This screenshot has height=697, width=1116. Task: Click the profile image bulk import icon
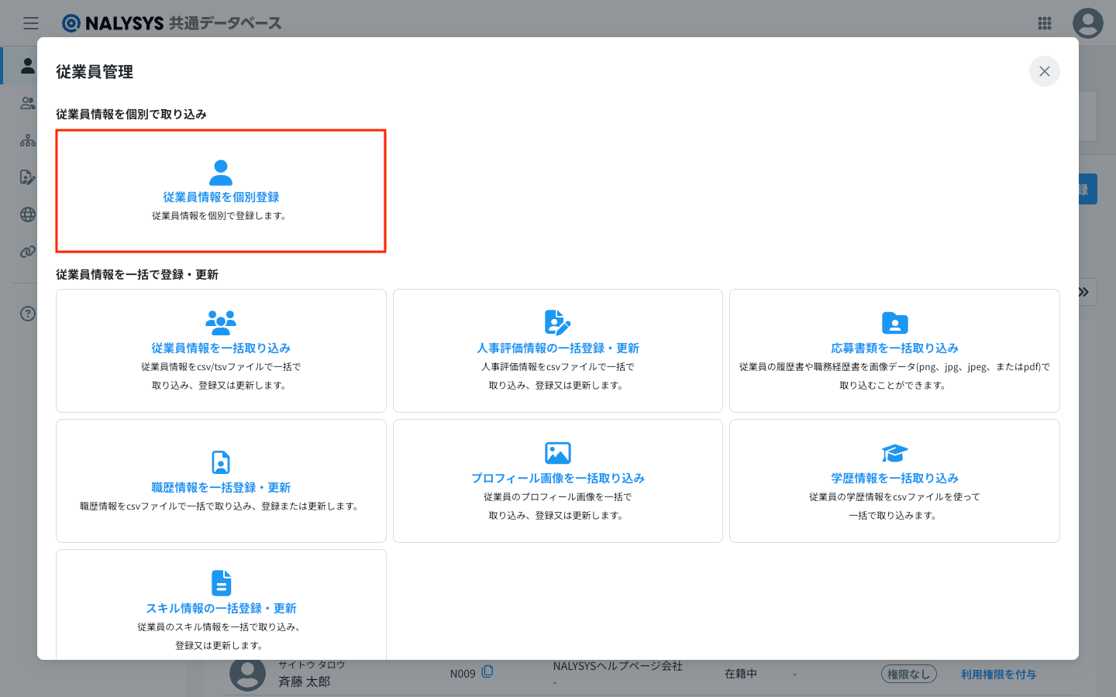click(x=557, y=453)
